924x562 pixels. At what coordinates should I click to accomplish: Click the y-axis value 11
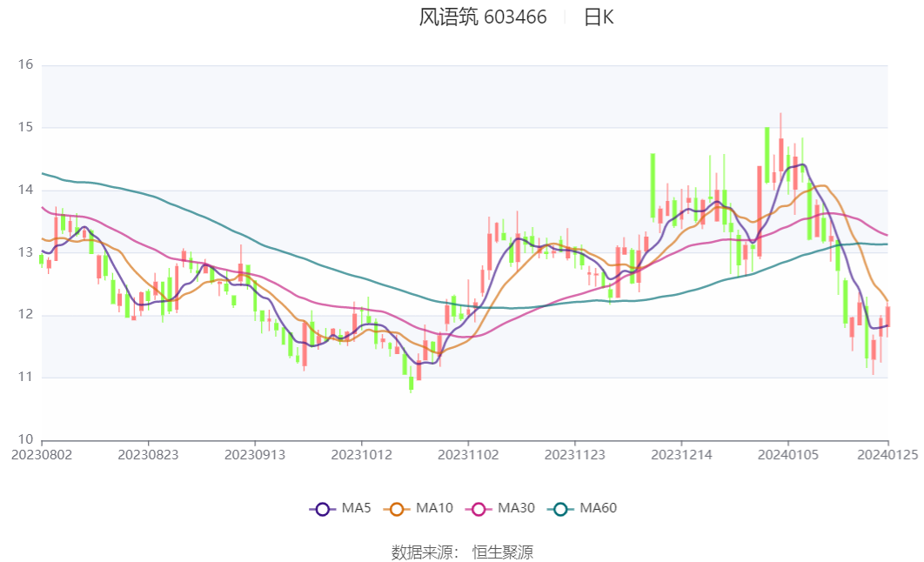pyautogui.click(x=25, y=377)
